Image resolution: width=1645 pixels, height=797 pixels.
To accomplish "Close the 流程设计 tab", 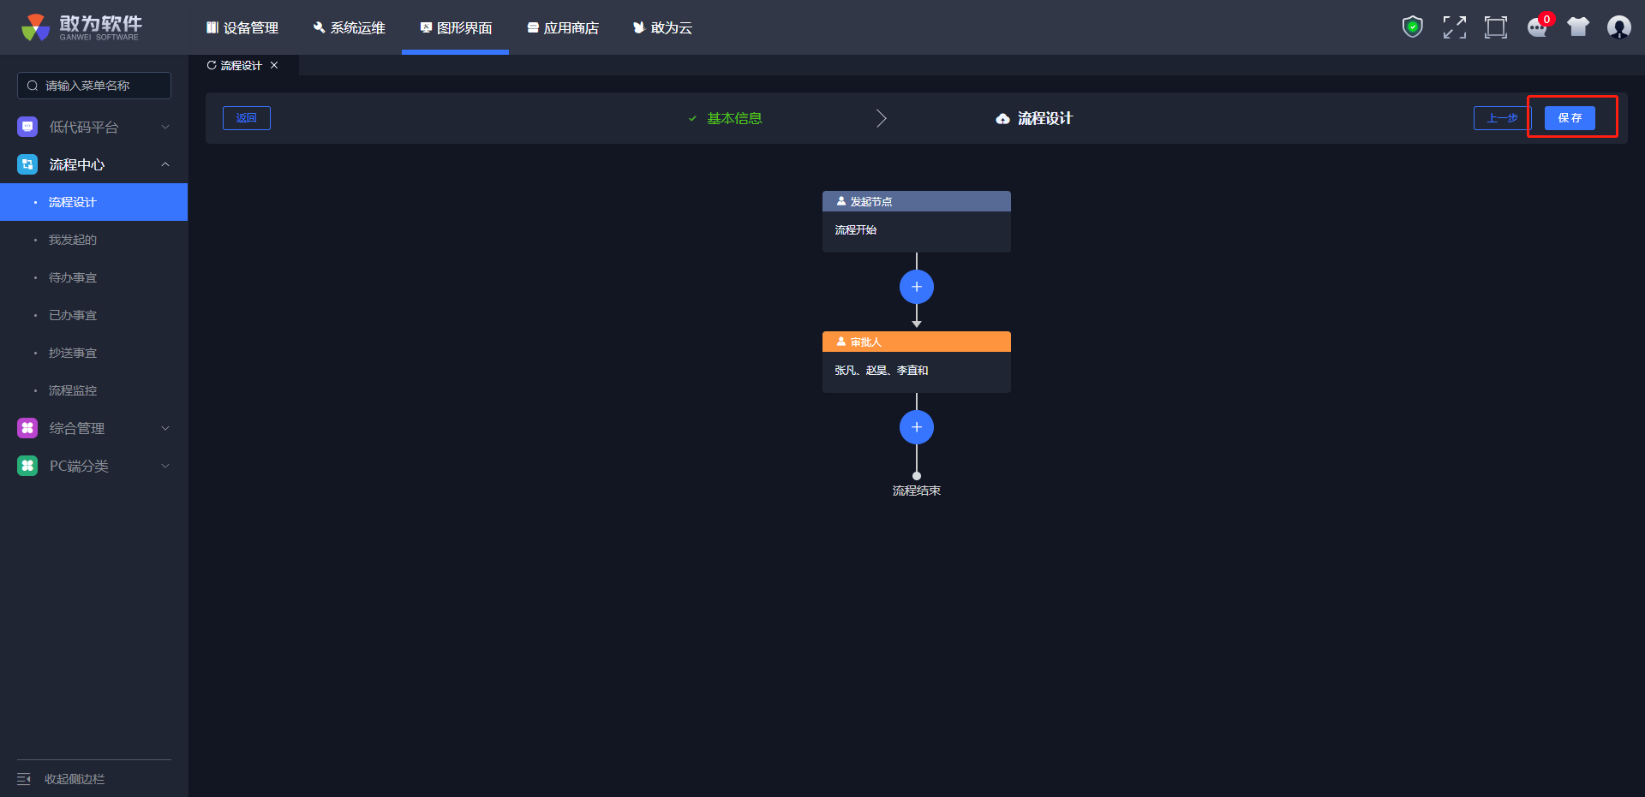I will point(274,65).
